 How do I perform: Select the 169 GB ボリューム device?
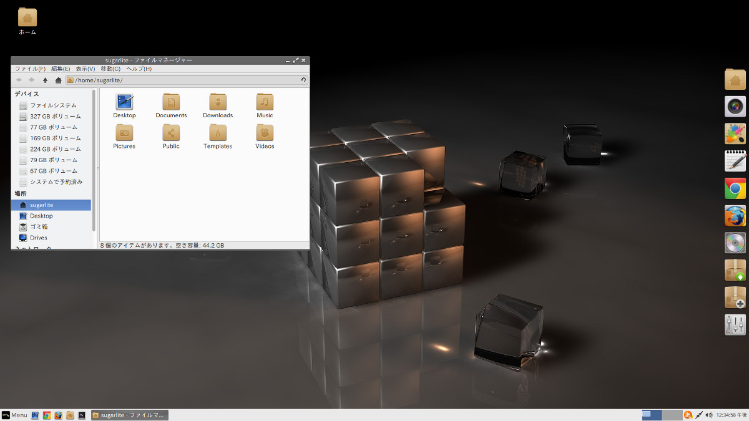tap(52, 138)
